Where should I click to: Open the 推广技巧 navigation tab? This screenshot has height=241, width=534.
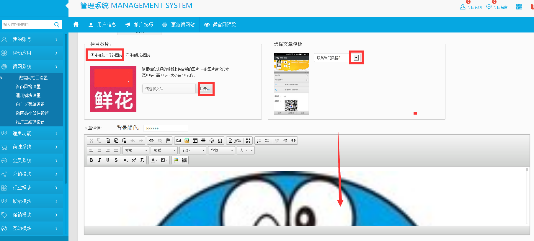coord(139,25)
